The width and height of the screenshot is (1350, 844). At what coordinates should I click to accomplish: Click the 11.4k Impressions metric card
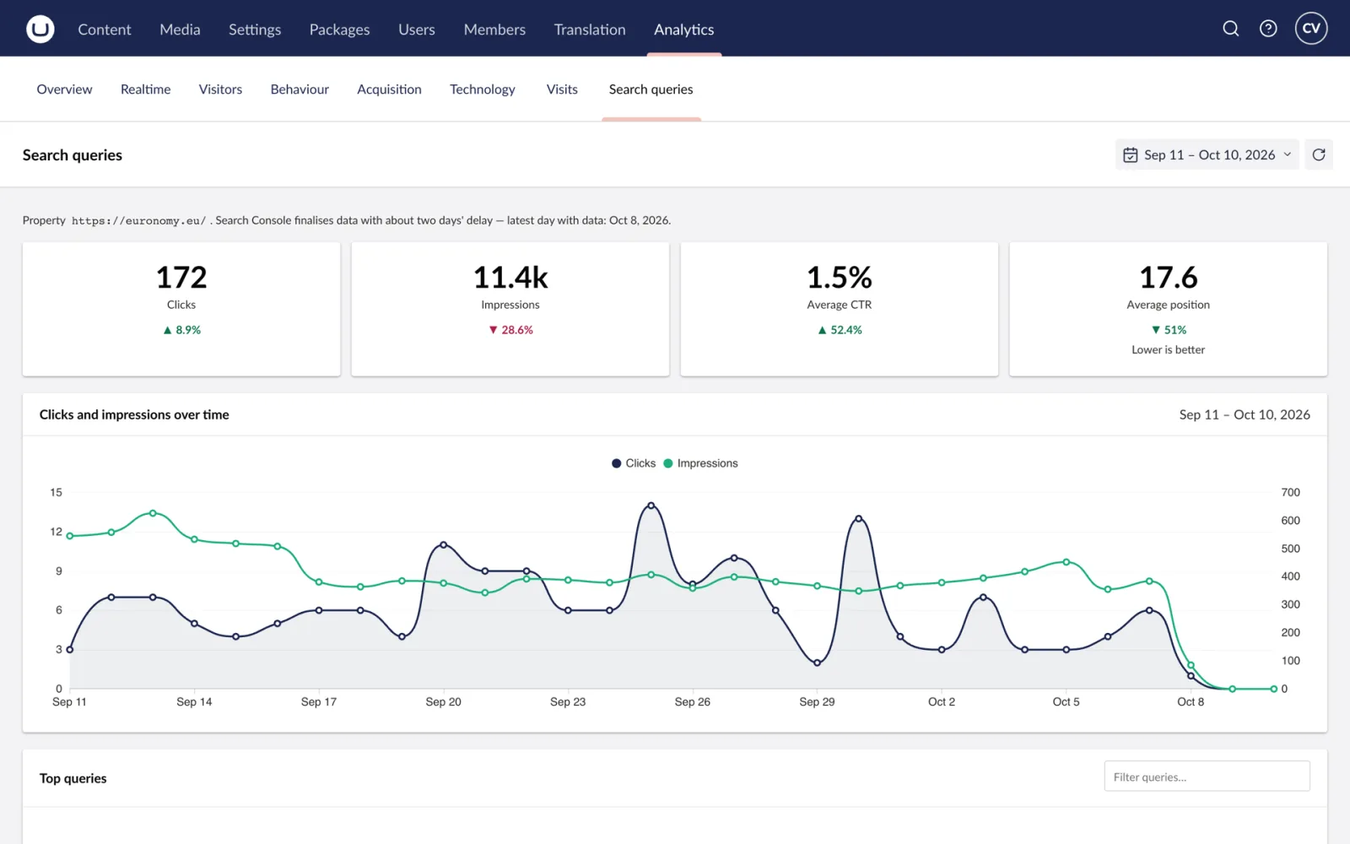point(510,309)
